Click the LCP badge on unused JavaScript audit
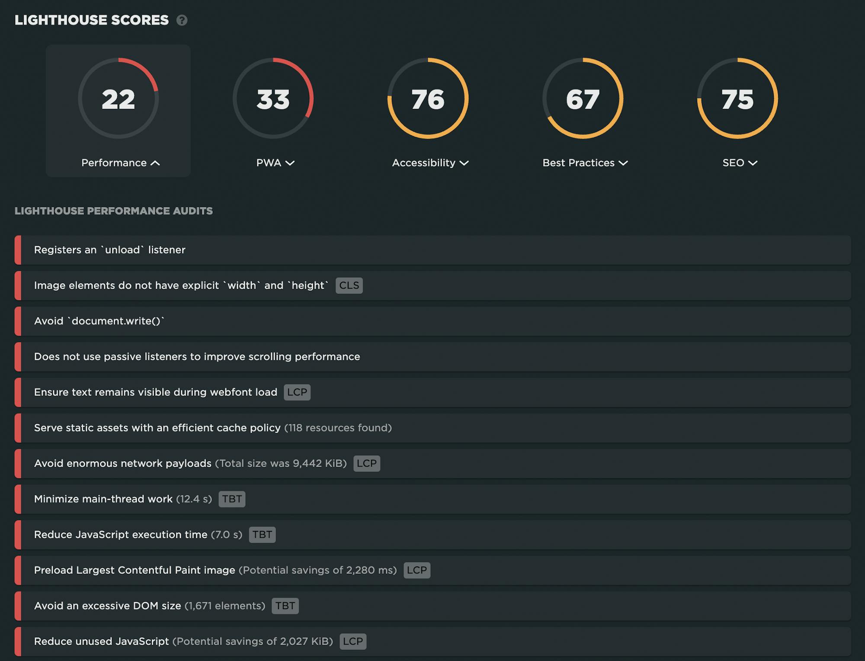The image size is (865, 661). pyautogui.click(x=353, y=642)
